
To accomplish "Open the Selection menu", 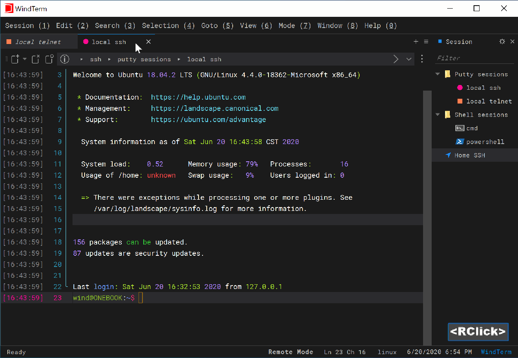I will [x=168, y=25].
